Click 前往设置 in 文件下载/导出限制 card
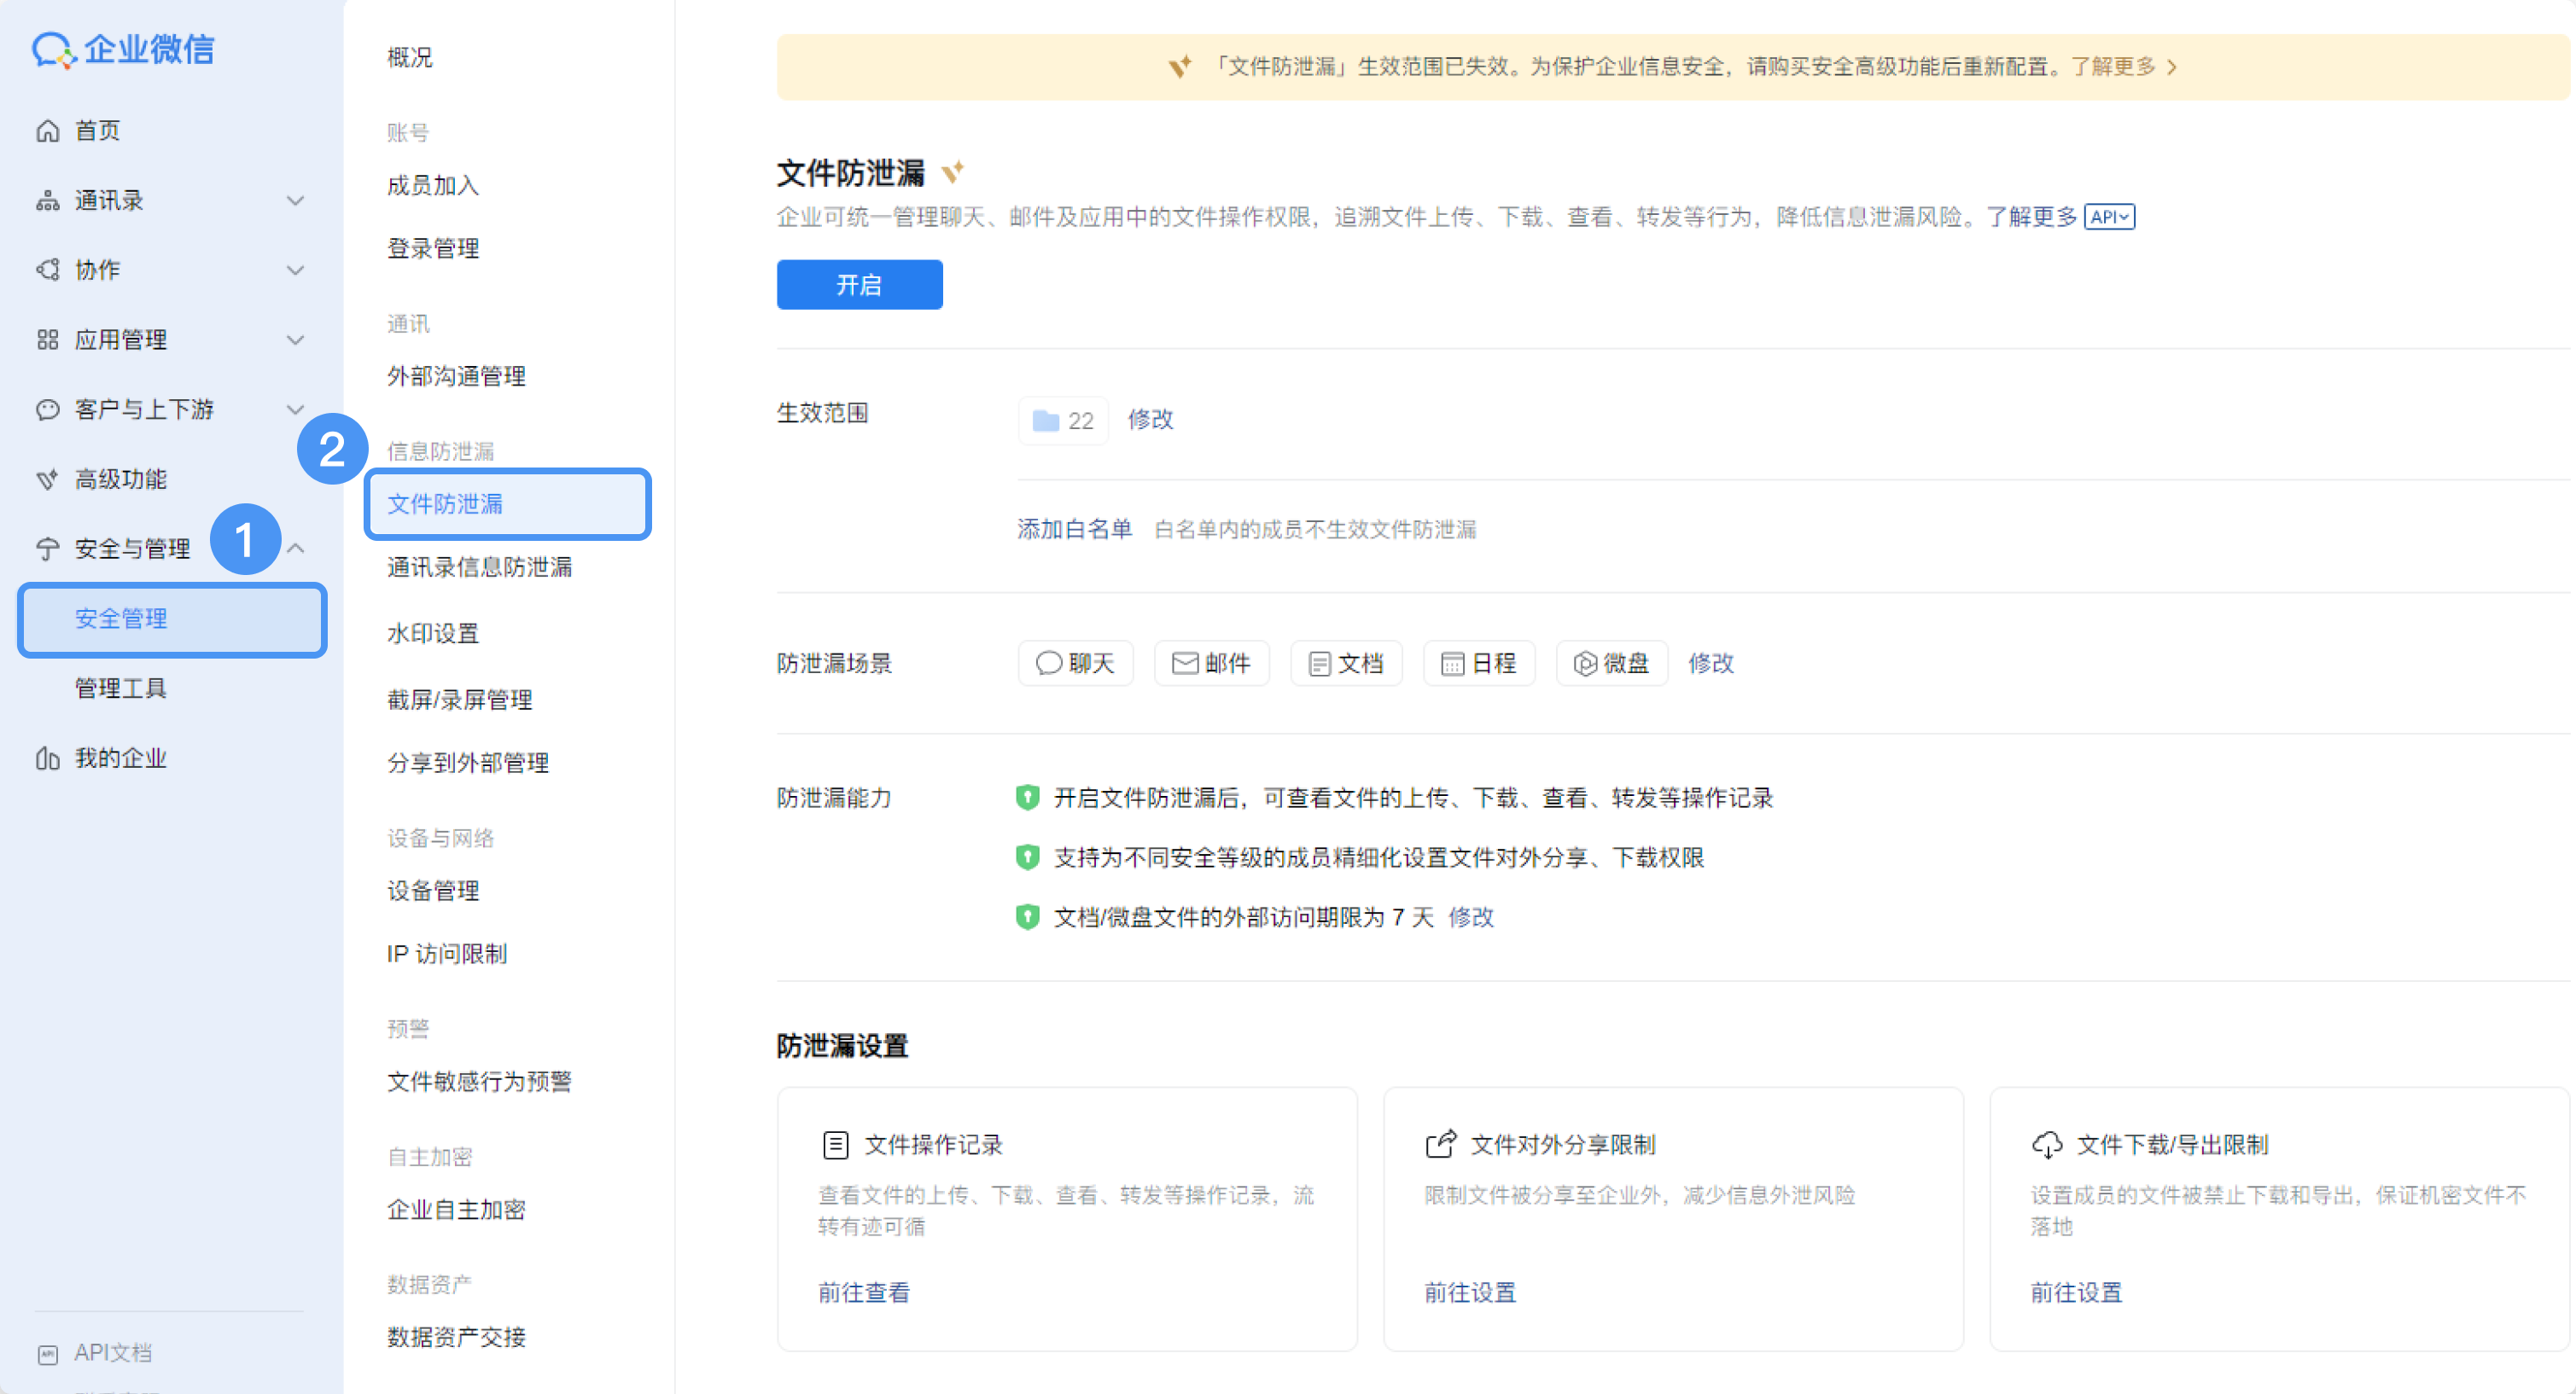This screenshot has width=2576, height=1394. click(x=2076, y=1293)
